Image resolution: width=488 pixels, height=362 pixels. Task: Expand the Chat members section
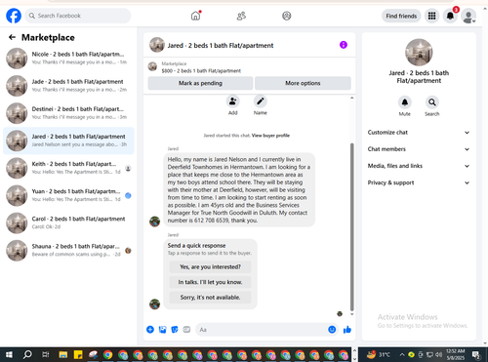pos(419,149)
